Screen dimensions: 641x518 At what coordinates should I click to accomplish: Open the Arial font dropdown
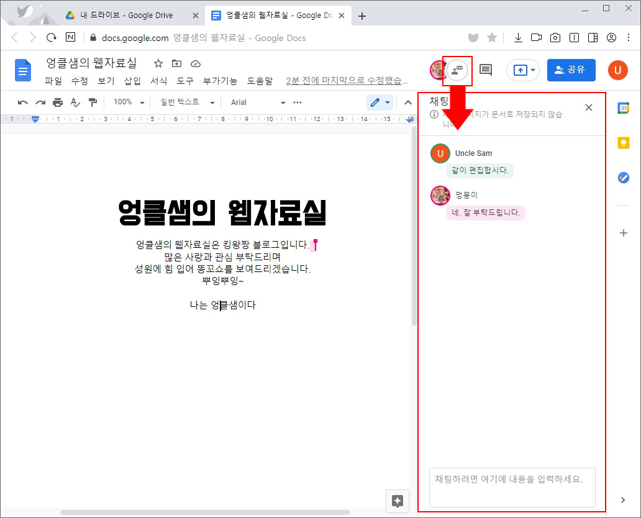258,102
